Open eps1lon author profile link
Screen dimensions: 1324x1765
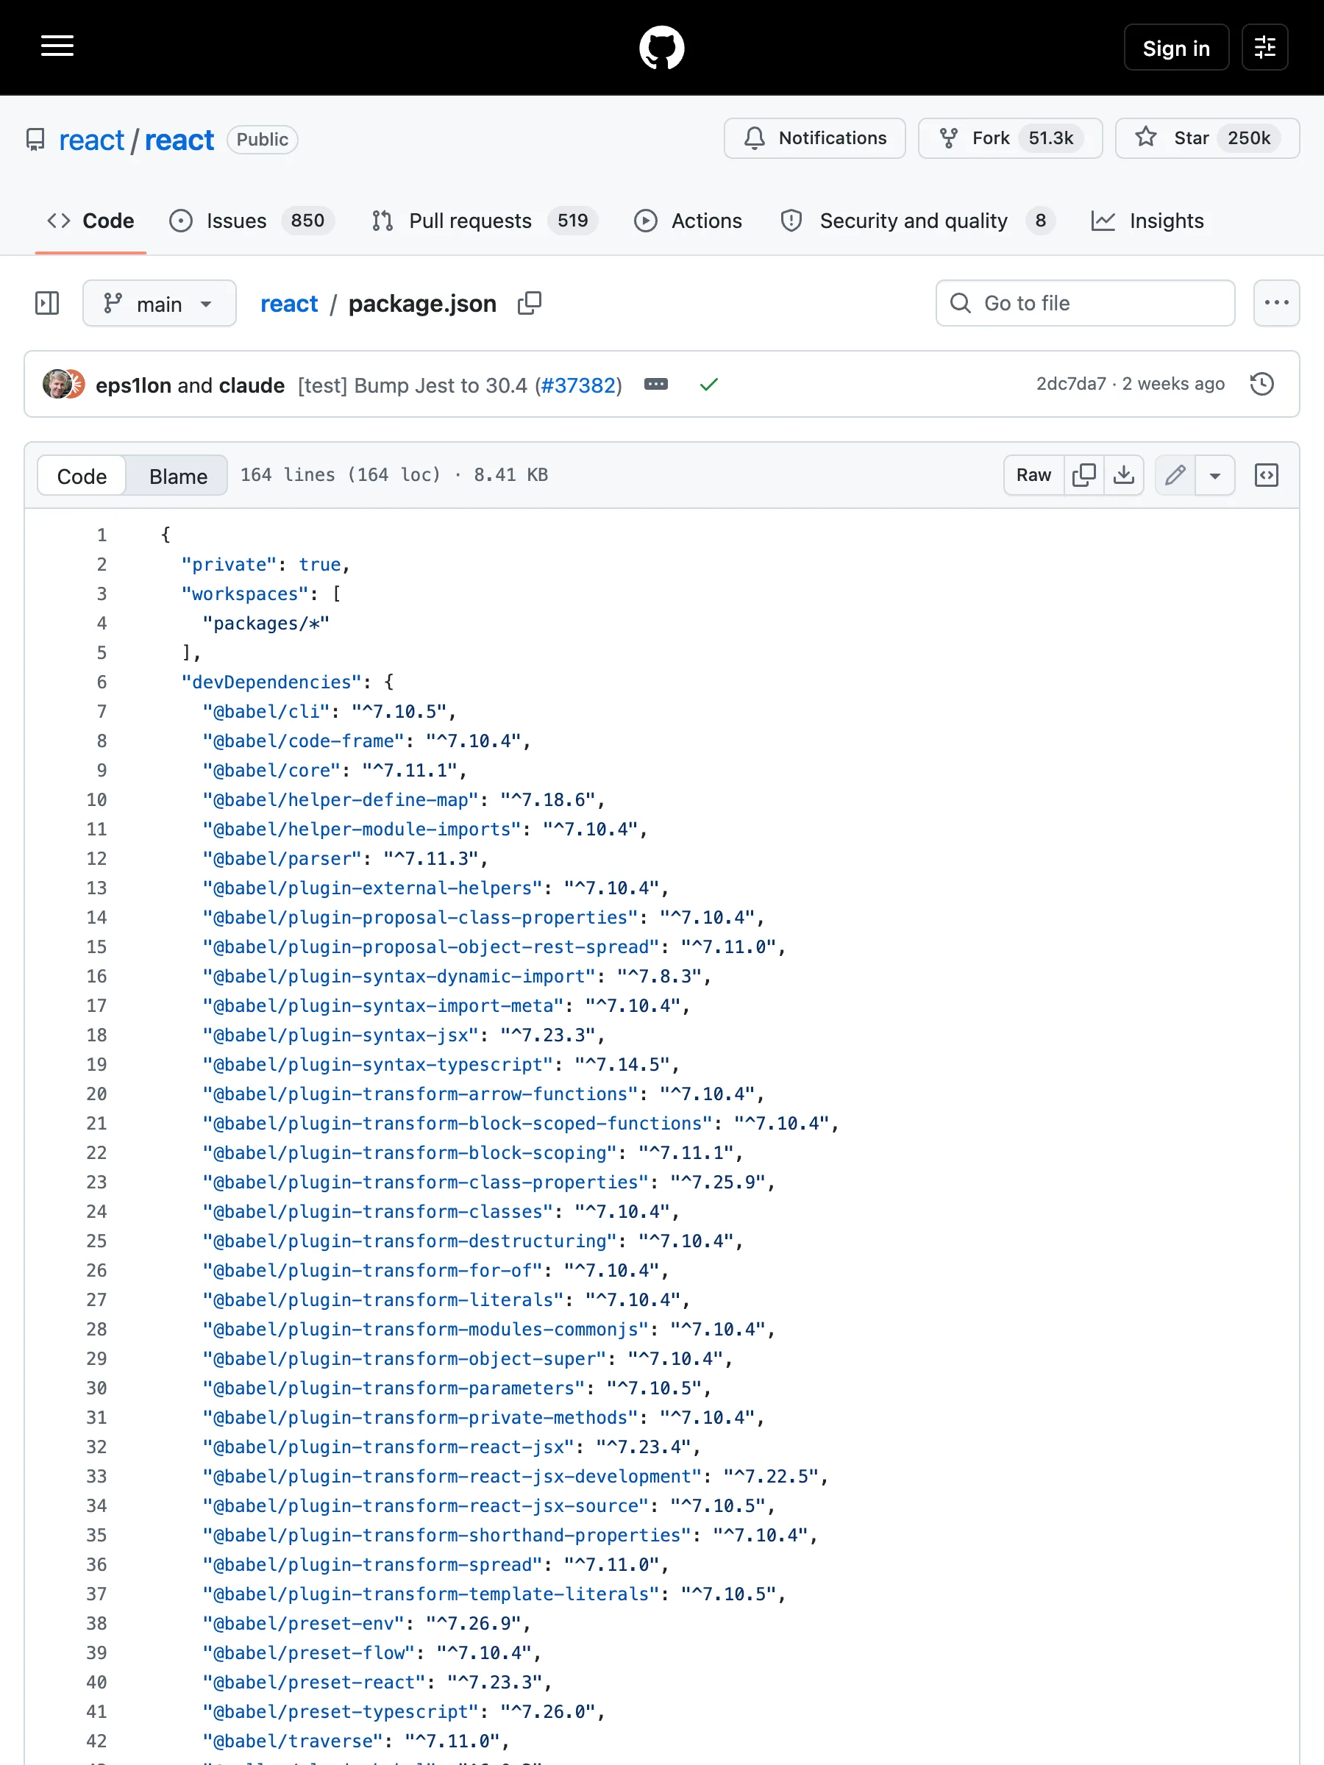point(133,386)
